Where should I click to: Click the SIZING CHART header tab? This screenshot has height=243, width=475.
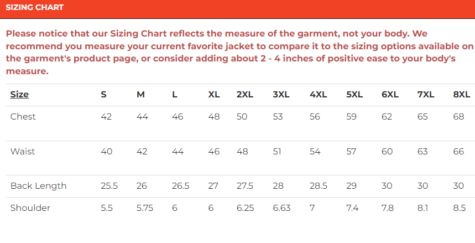(x=35, y=8)
